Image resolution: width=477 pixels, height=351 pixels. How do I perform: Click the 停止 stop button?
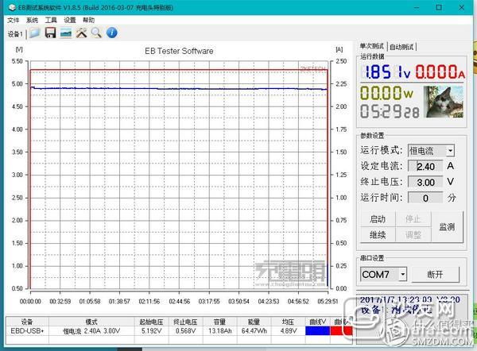(x=413, y=219)
